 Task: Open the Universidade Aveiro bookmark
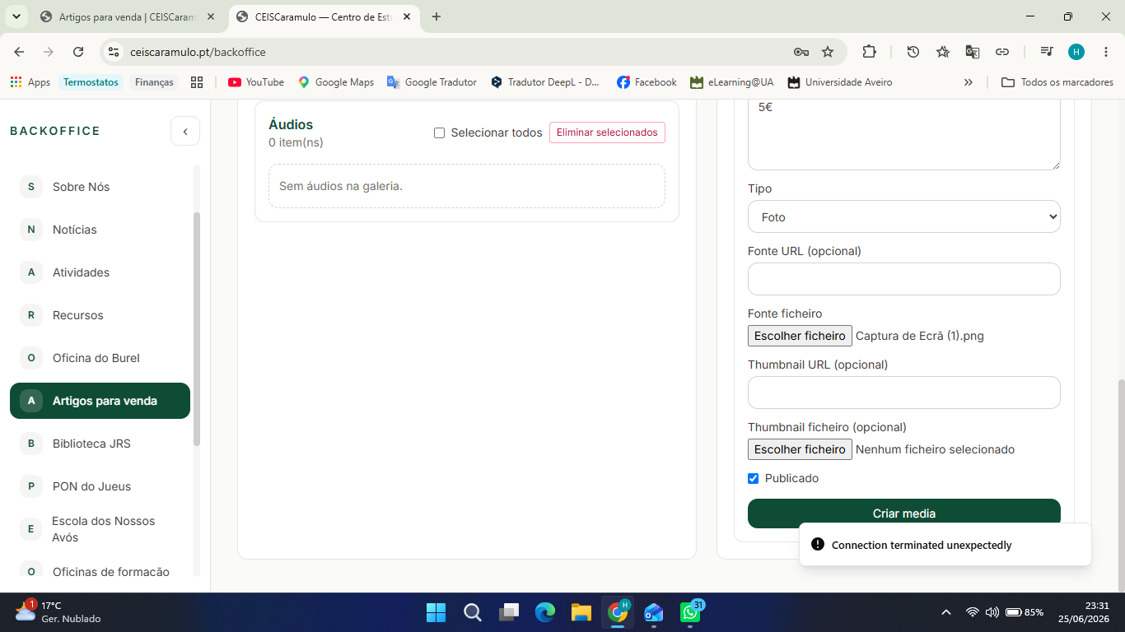pyautogui.click(x=839, y=82)
